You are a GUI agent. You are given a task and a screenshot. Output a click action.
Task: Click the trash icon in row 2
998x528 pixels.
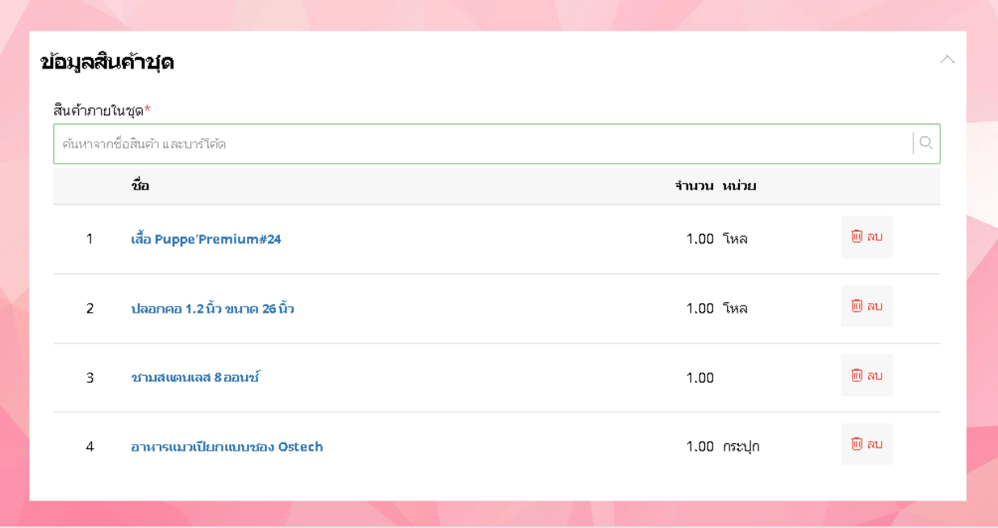point(857,306)
